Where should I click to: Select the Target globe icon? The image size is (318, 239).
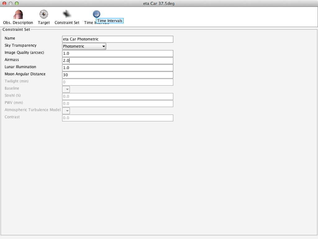point(44,14)
